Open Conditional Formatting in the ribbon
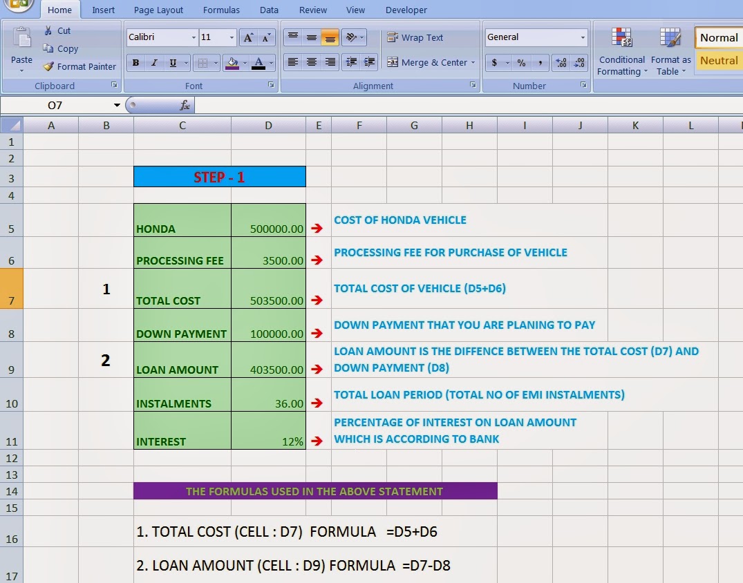This screenshot has width=743, height=583. click(x=621, y=50)
